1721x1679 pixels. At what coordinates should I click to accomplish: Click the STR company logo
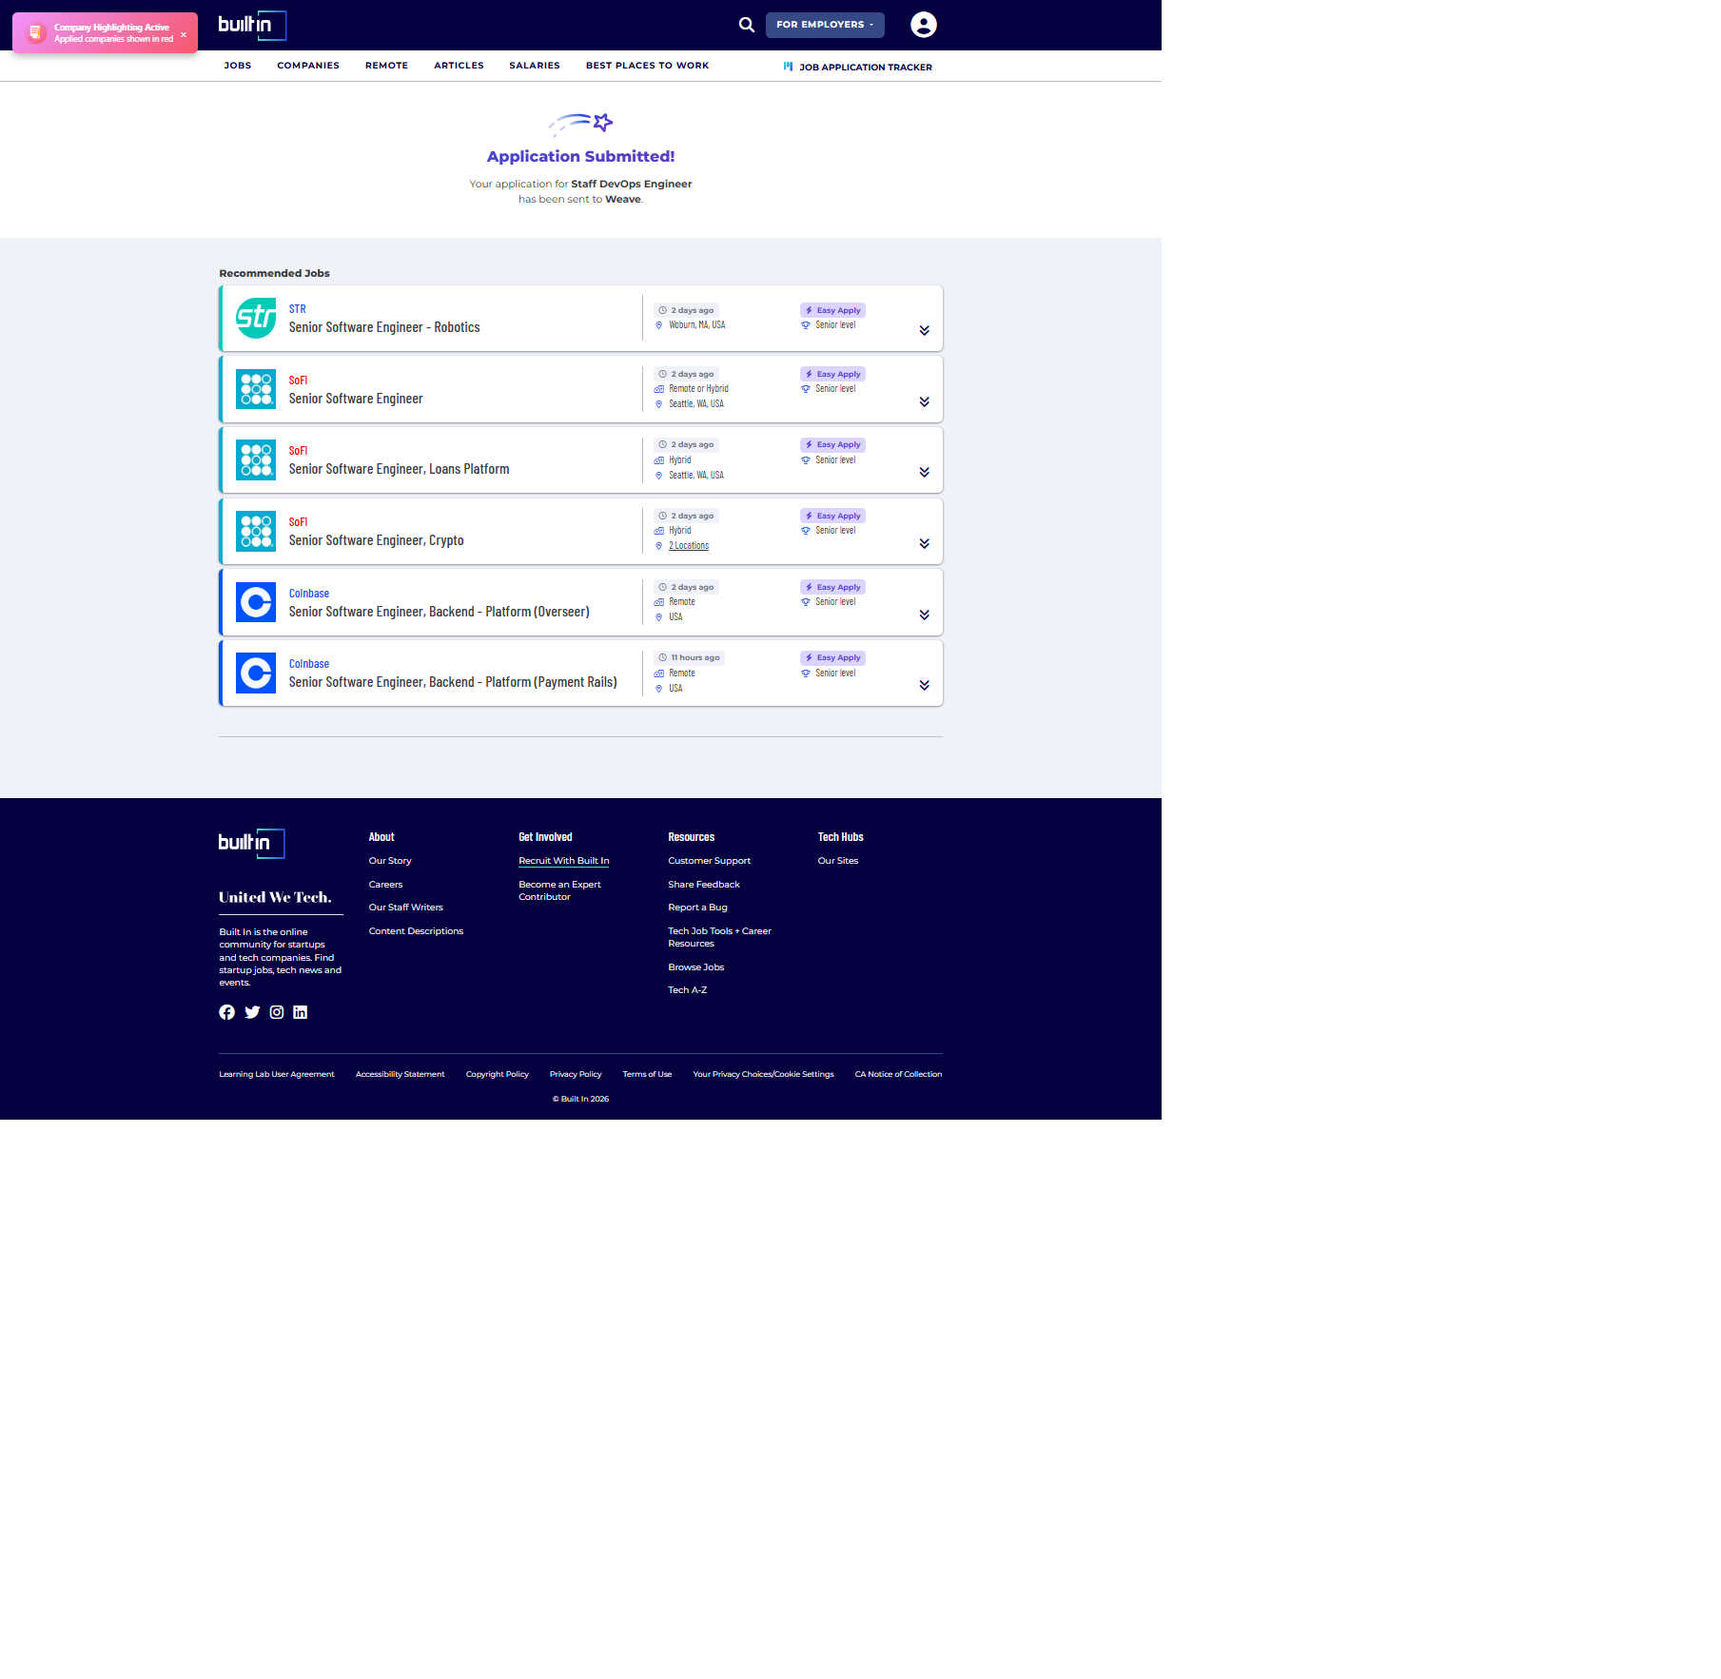(256, 319)
